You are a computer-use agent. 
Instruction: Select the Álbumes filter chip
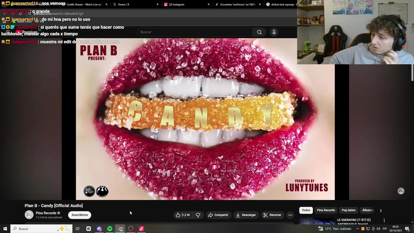[368, 210]
